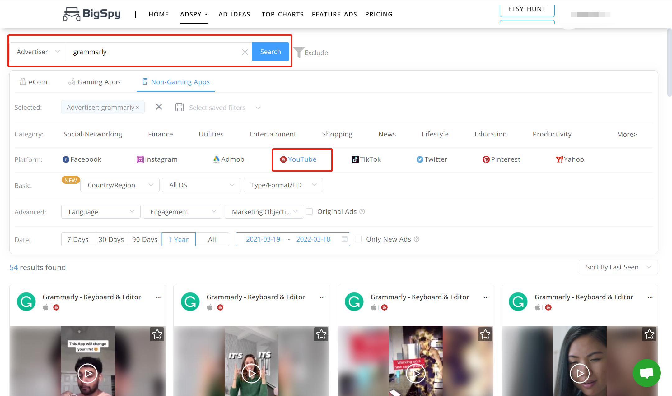Screen dimensions: 672x396
Task: Open the date range calendar icon
Action: (x=344, y=239)
